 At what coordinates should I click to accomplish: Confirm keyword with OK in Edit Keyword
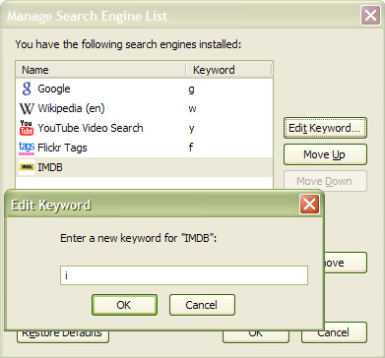124,305
